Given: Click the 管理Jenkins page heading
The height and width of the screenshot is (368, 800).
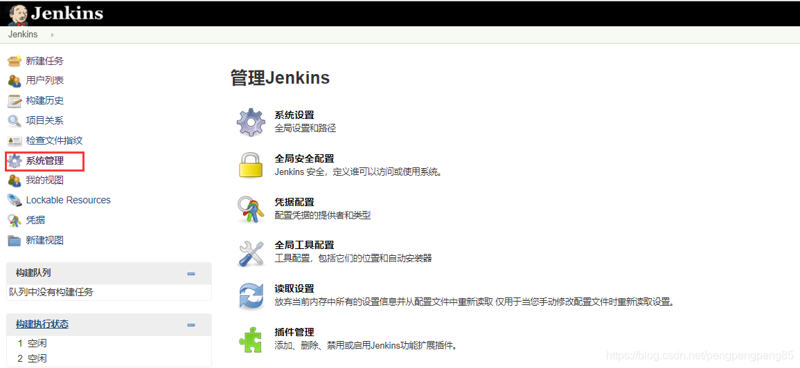Looking at the screenshot, I should pyautogui.click(x=280, y=78).
